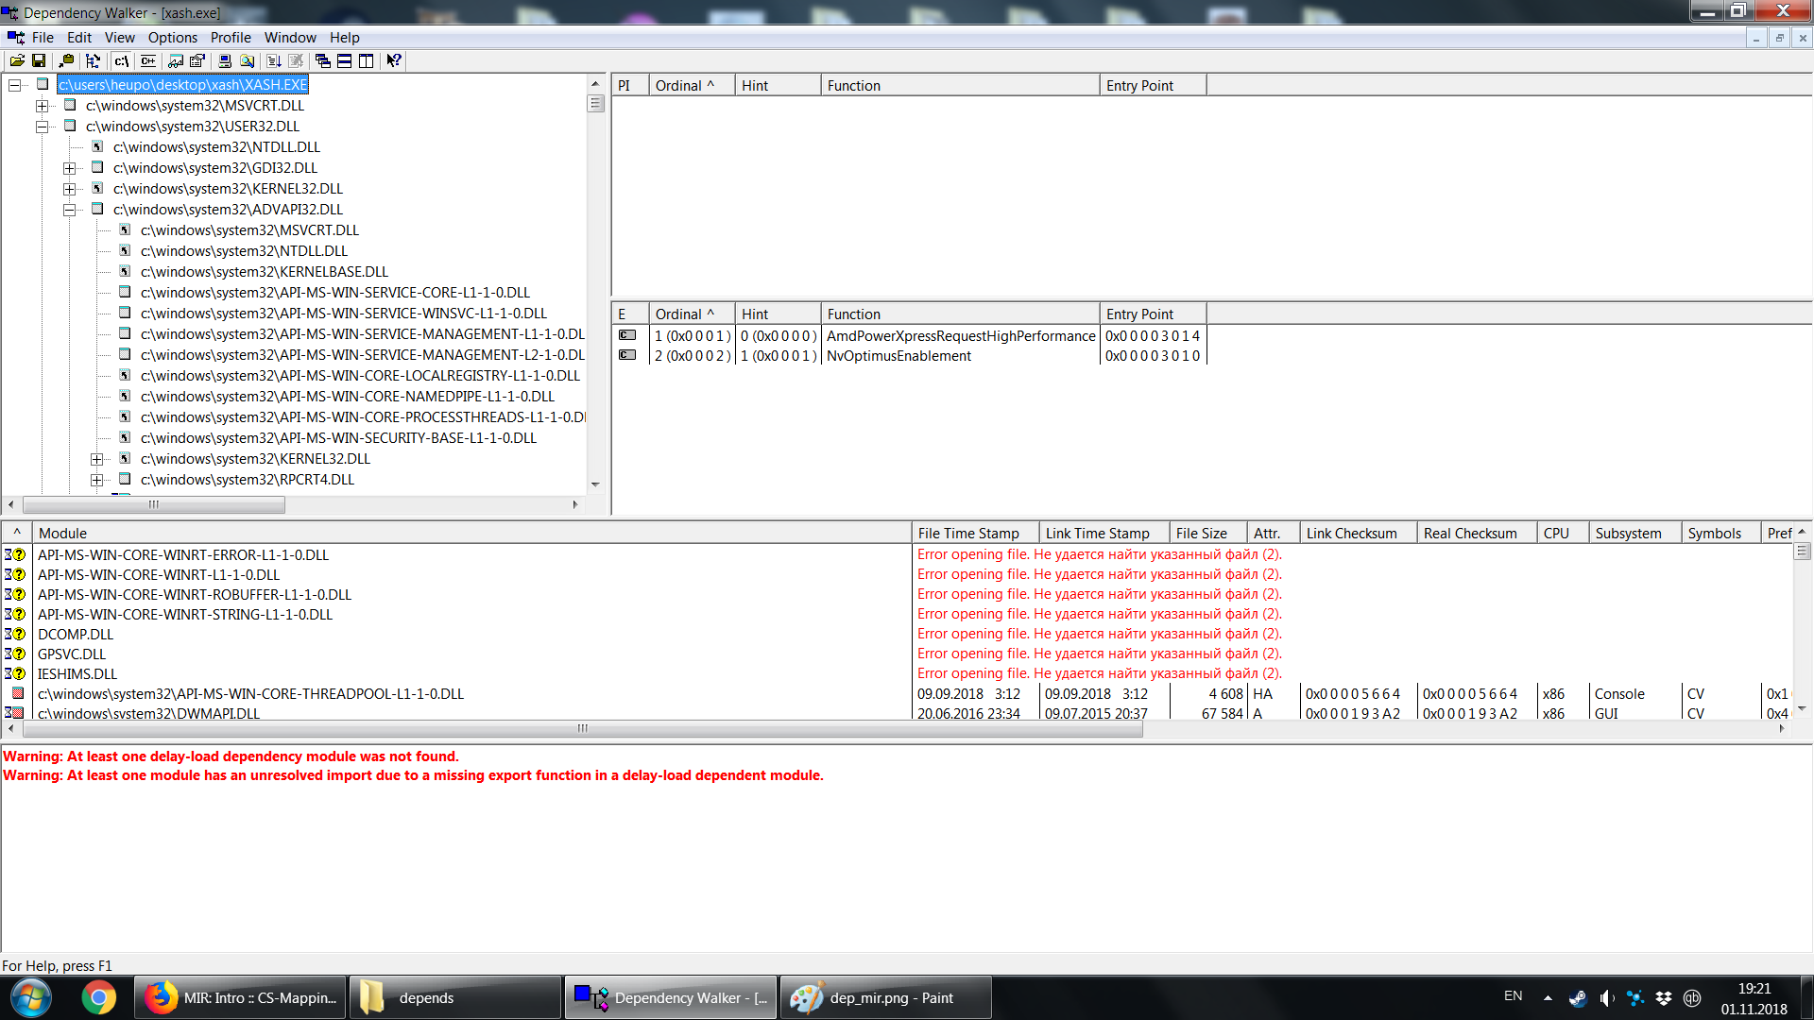Switch to dep_mir.png Paint window

pyautogui.click(x=887, y=997)
